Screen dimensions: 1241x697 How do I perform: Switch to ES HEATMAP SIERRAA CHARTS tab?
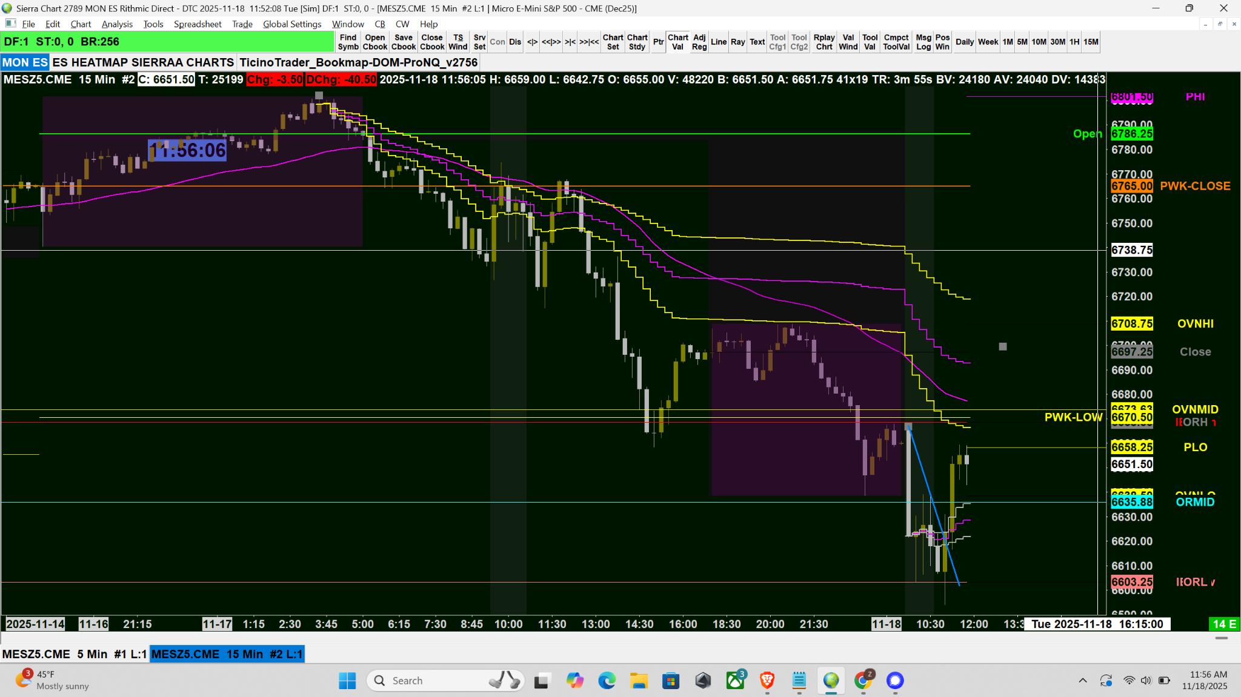point(143,62)
